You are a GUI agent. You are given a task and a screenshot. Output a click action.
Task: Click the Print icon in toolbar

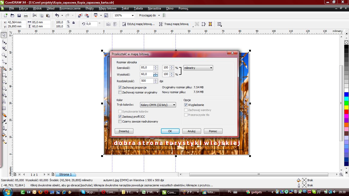pos(26,16)
